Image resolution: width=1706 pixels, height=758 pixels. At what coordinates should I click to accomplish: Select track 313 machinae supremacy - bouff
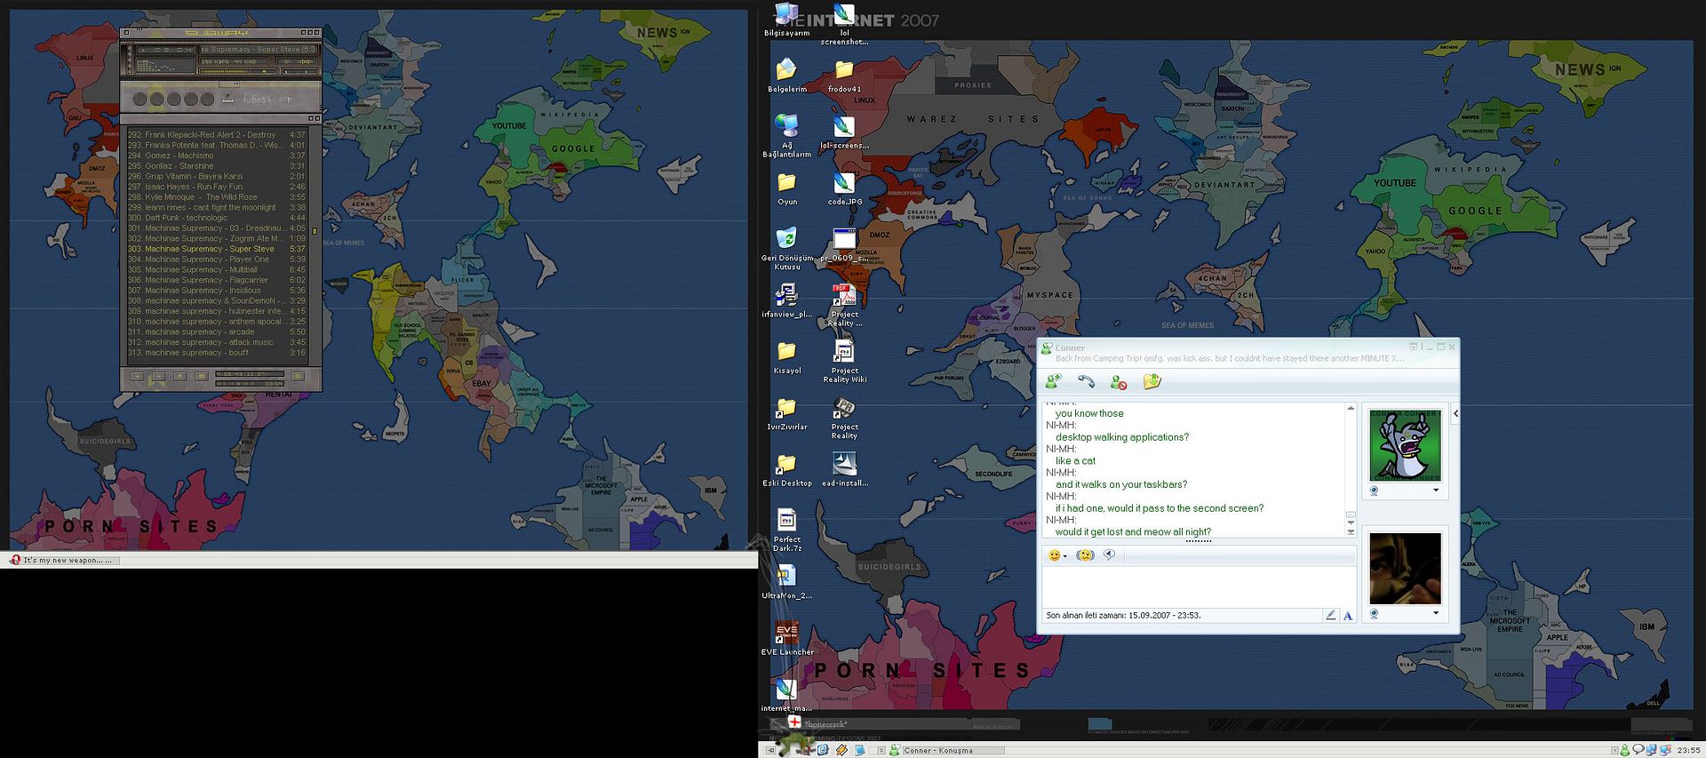pos(217,353)
